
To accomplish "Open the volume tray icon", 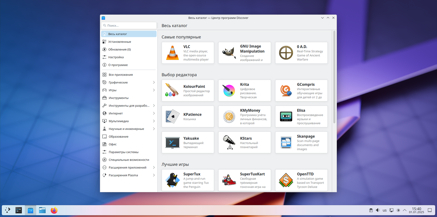I will pos(378,210).
